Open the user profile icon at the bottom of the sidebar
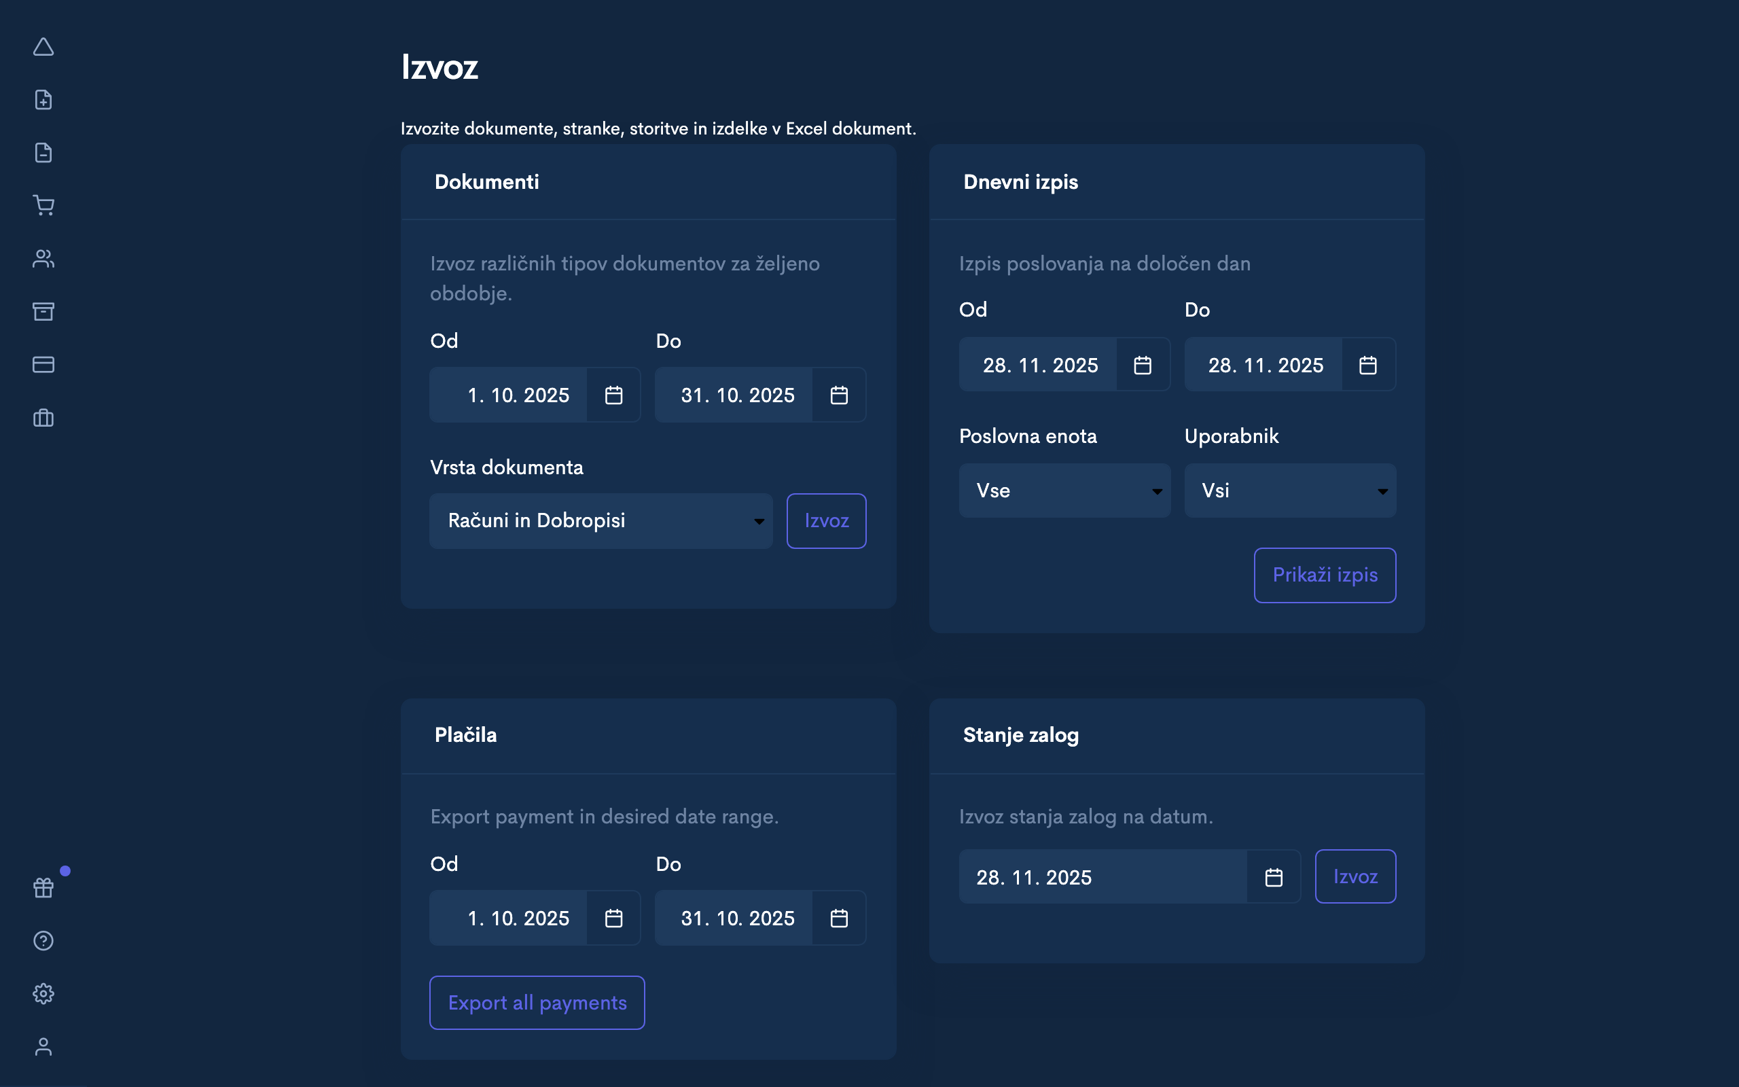This screenshot has height=1087, width=1739. click(x=43, y=1047)
